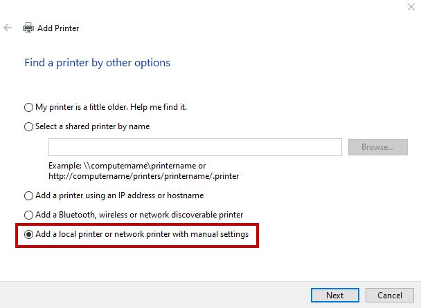Select the IP address or hostname radio button
Image resolution: width=421 pixels, height=308 pixels.
pos(28,195)
